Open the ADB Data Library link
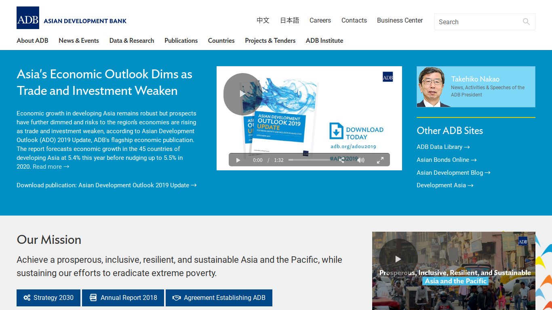 pyautogui.click(x=443, y=147)
